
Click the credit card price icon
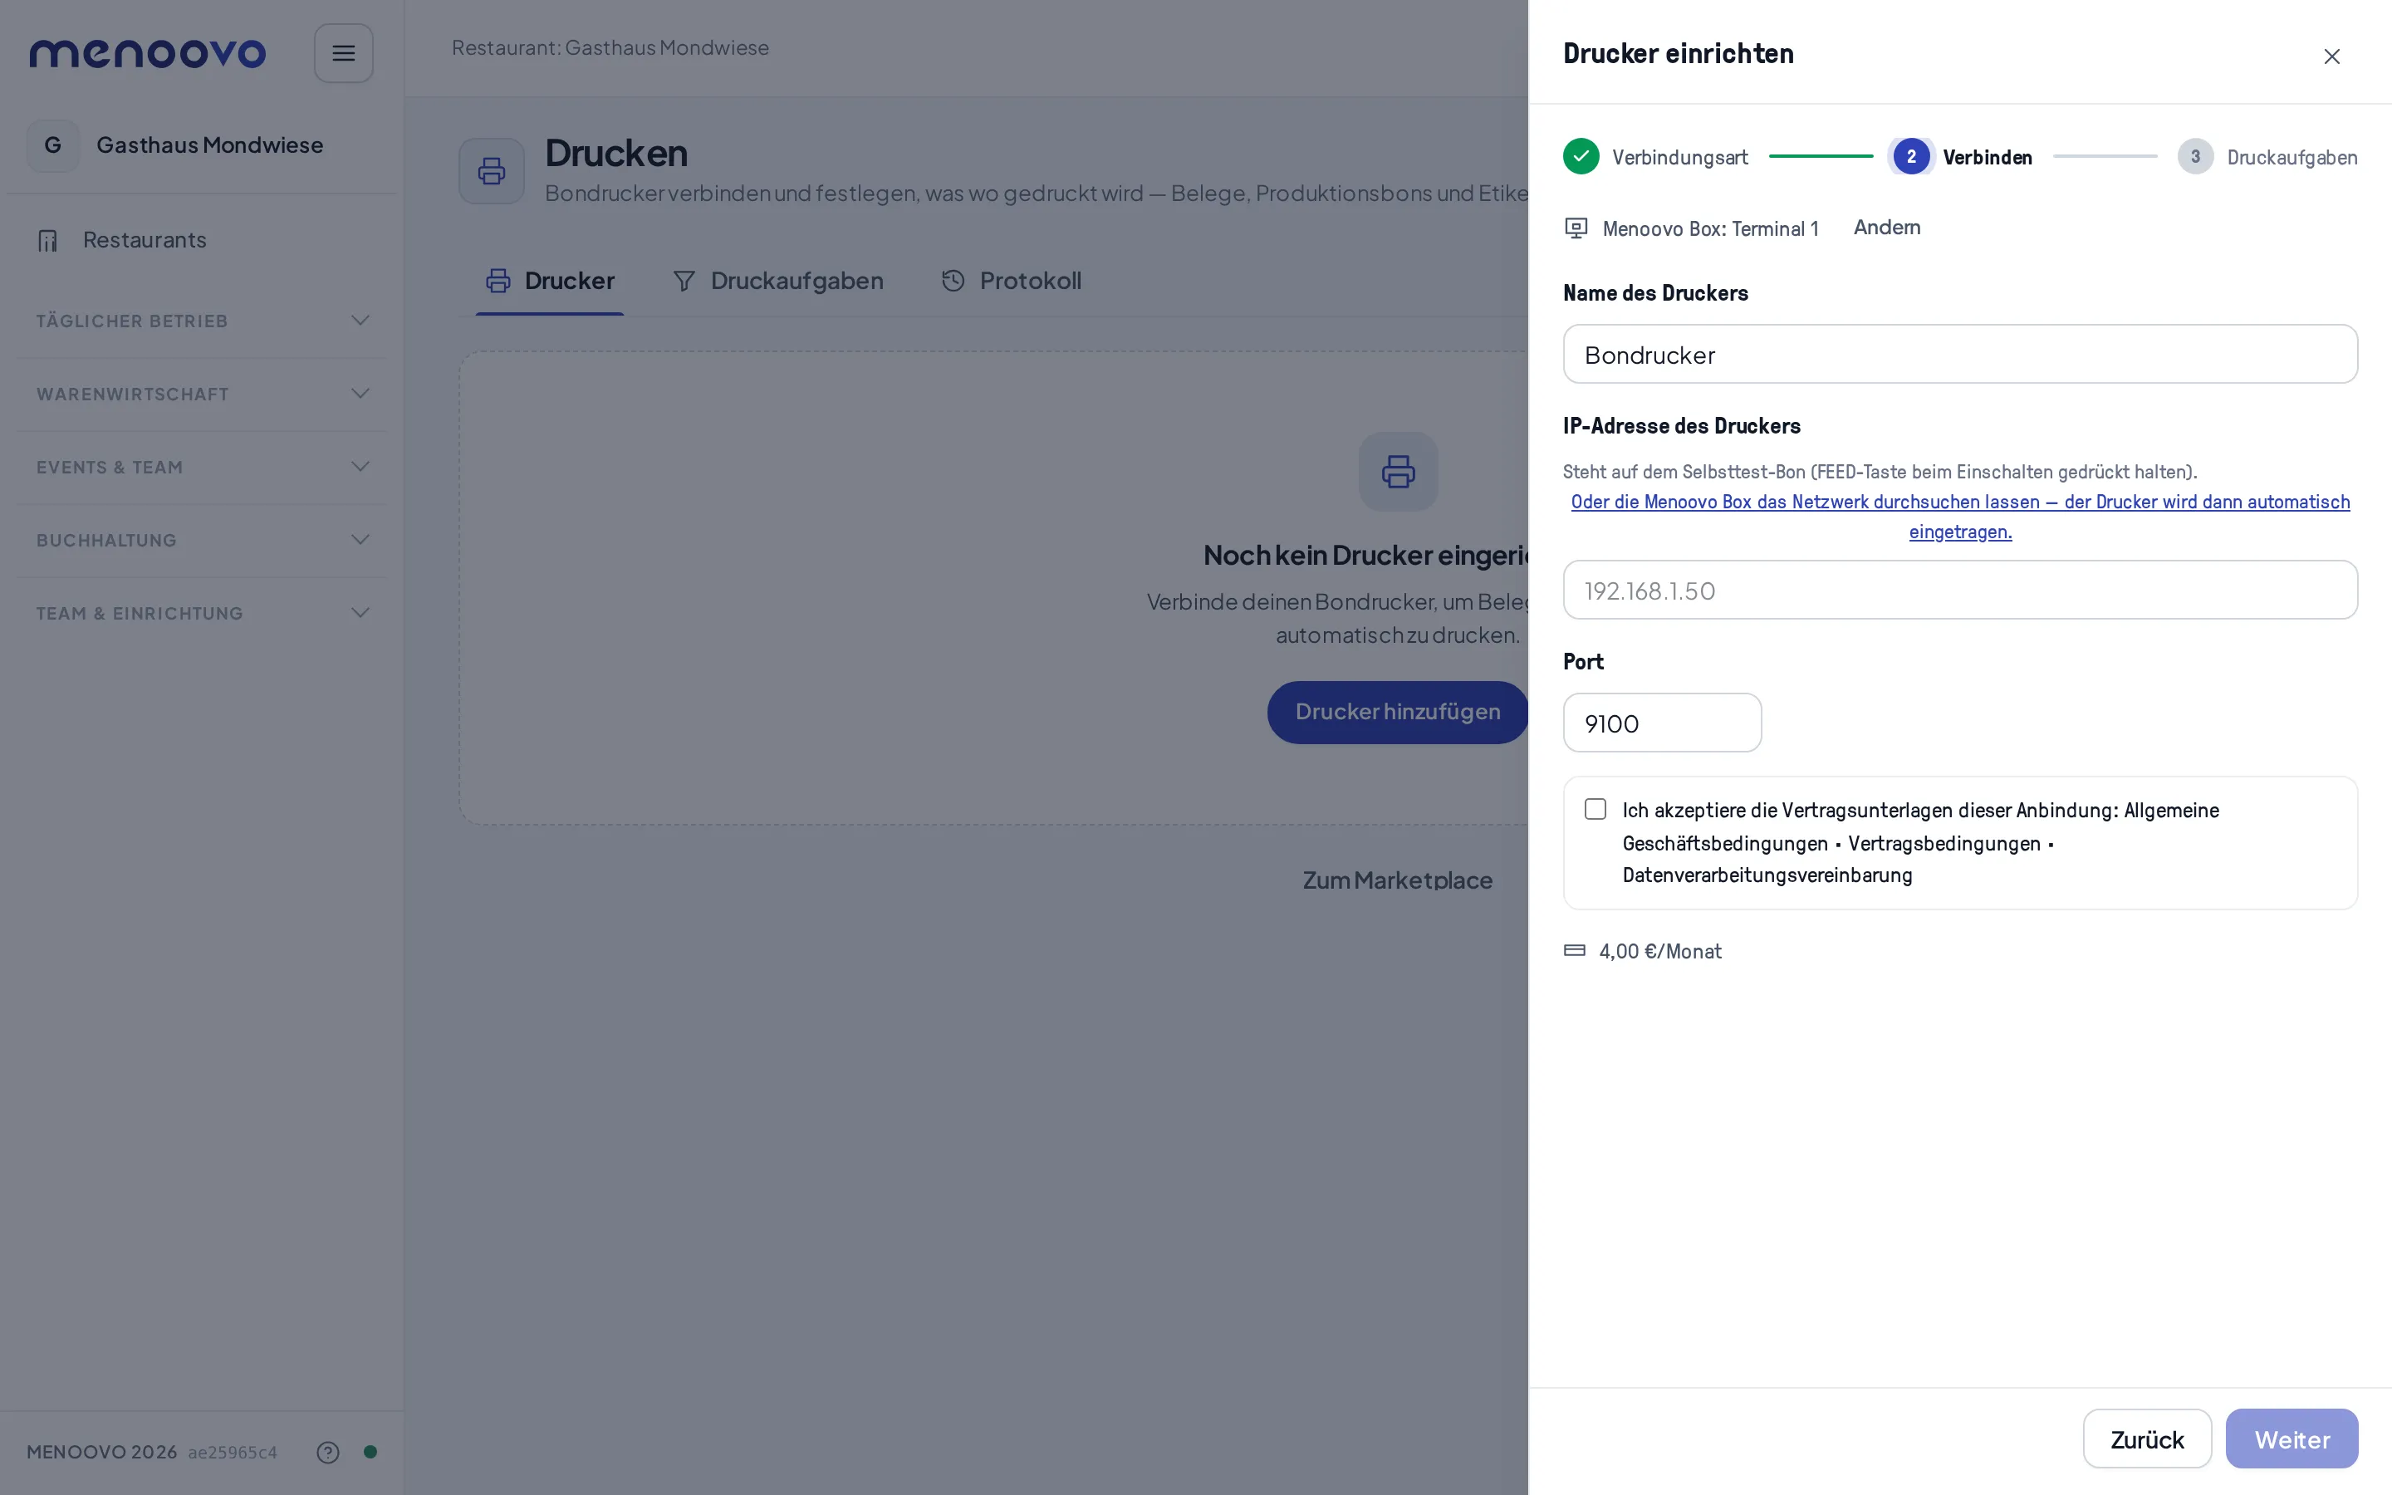pos(1575,950)
